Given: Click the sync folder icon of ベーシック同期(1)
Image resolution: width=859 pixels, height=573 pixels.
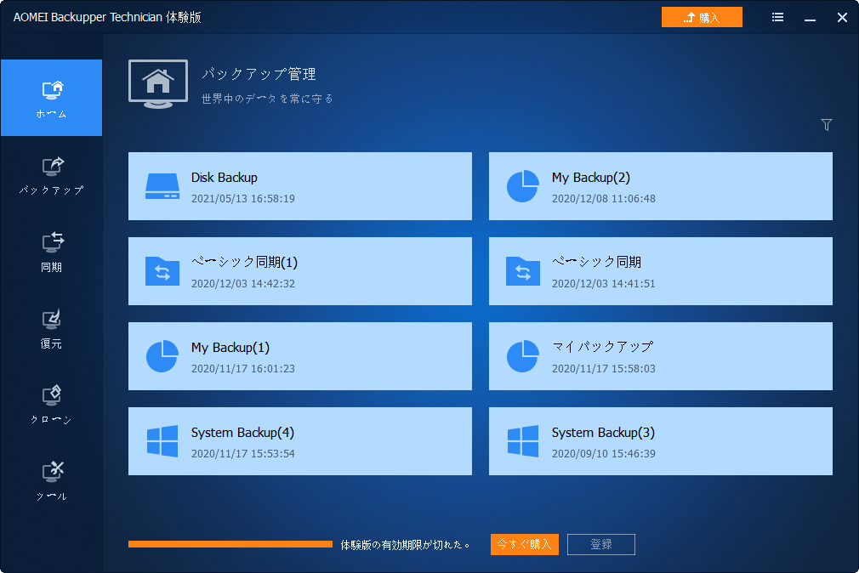Looking at the screenshot, I should tap(162, 271).
